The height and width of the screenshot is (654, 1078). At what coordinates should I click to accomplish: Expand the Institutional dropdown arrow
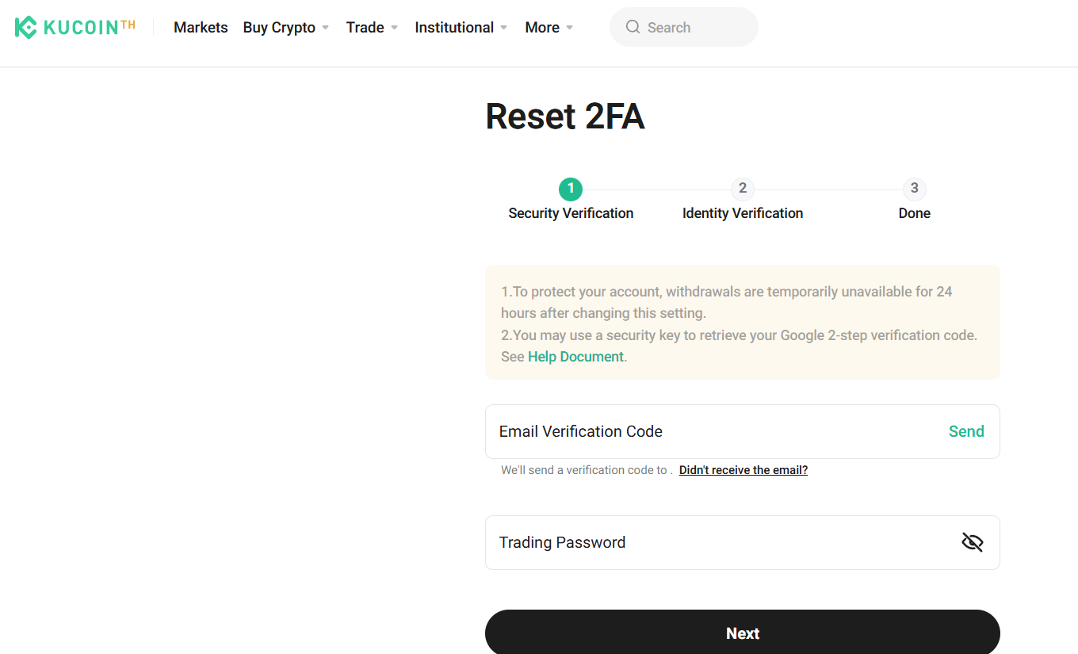(503, 28)
